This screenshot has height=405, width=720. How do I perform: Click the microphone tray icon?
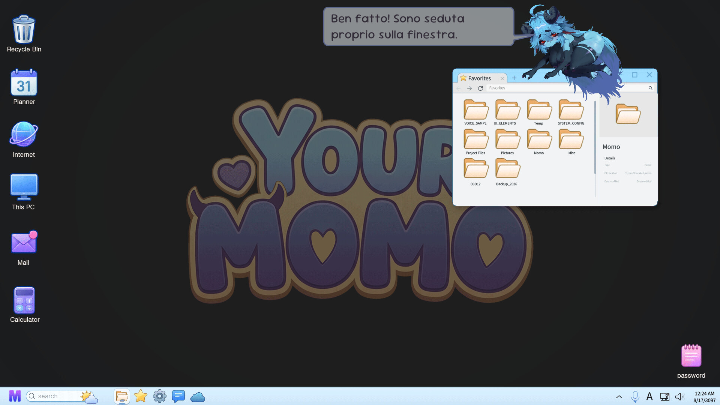[635, 396]
